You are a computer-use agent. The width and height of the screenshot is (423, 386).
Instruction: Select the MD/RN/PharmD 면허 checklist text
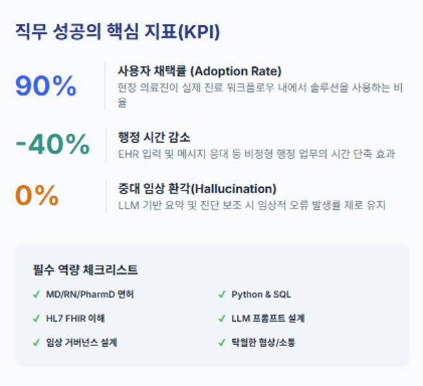tap(90, 294)
